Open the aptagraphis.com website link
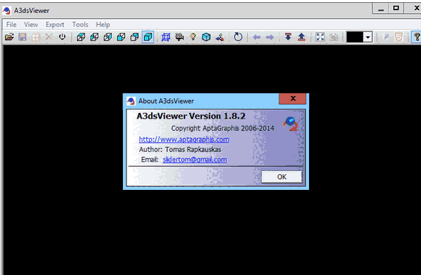Viewport: 421px width, 275px height. [x=184, y=140]
